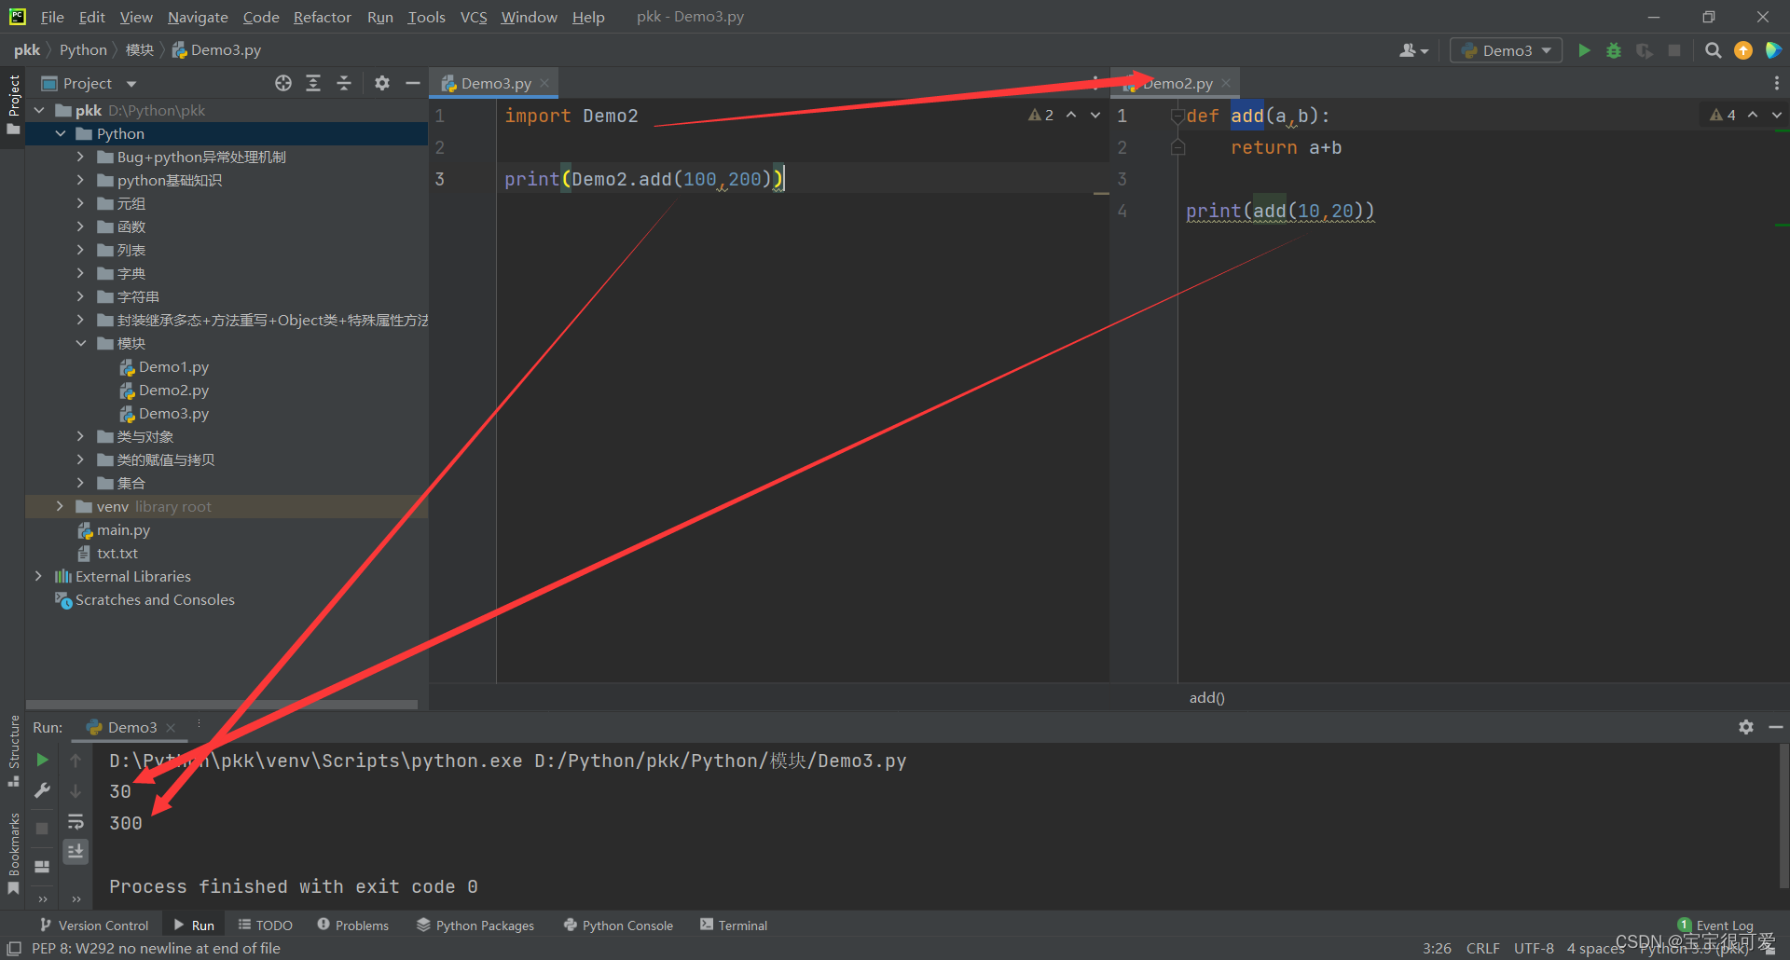The image size is (1790, 960).
Task: Expand the 函数 folder
Action: [80, 226]
